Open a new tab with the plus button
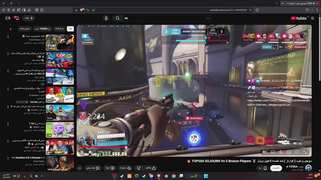 pos(277,3)
